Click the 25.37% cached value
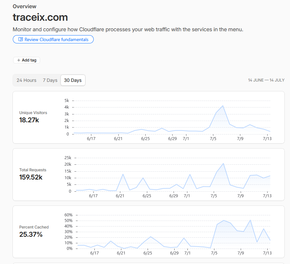This screenshot has width=290, height=264. (31, 234)
